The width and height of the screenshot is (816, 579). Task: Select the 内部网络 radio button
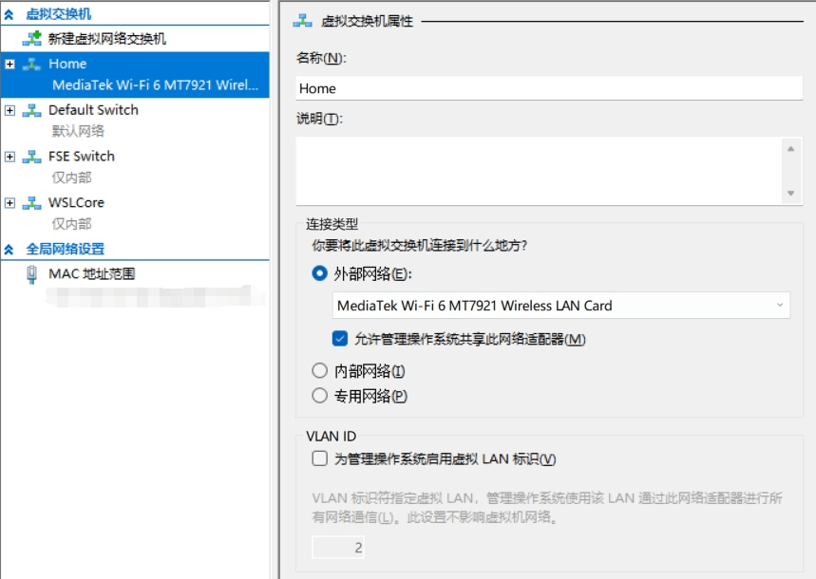(x=319, y=371)
